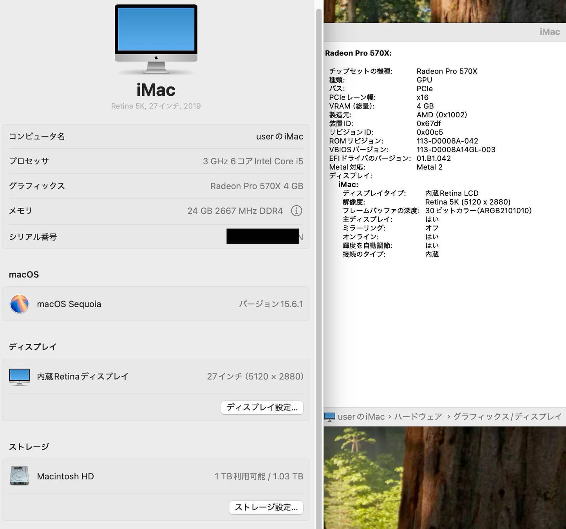Click the 内蔵Retinaディスプレイ row

pyautogui.click(x=156, y=376)
